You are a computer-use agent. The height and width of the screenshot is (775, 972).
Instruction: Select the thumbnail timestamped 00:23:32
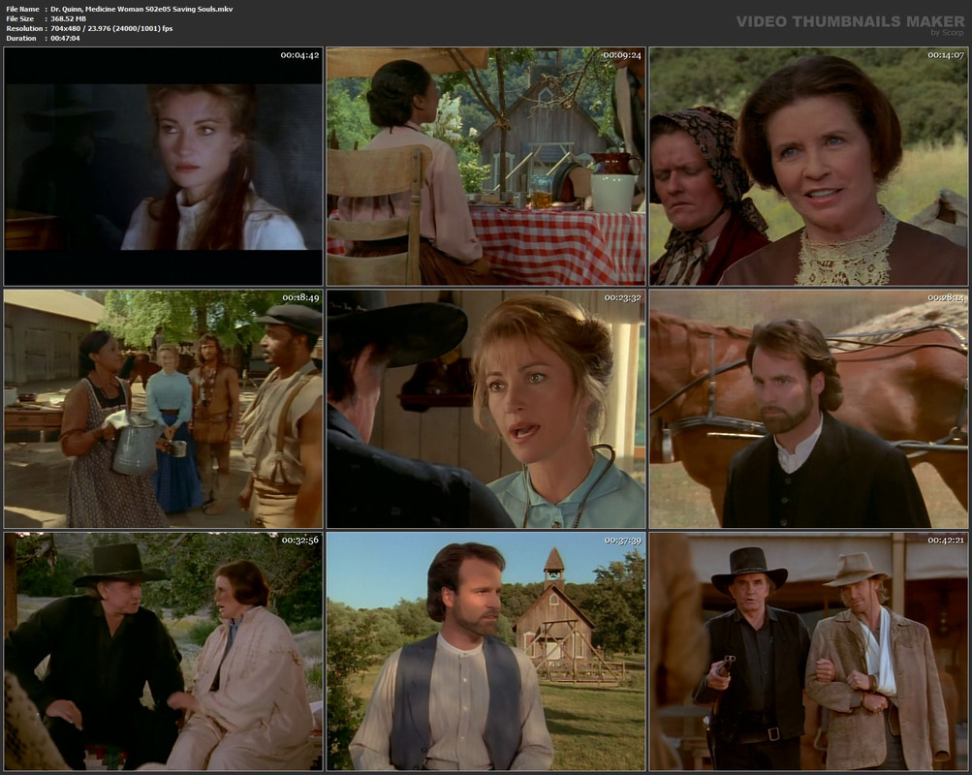pos(486,409)
